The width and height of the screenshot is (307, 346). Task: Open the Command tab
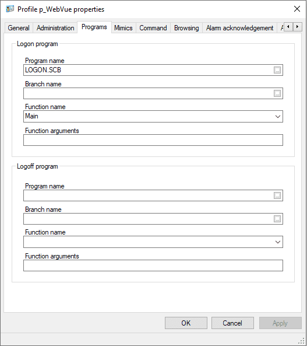click(153, 28)
